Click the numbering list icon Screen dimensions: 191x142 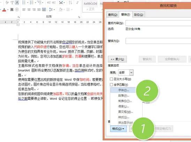32,2
